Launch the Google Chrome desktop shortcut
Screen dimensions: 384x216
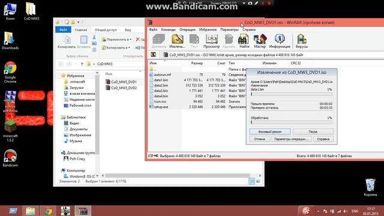10,72
